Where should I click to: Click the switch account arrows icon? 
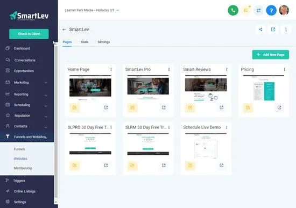[x=258, y=10]
